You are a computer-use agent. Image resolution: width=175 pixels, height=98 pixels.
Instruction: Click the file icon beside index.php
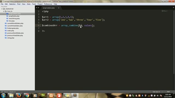[6, 31]
